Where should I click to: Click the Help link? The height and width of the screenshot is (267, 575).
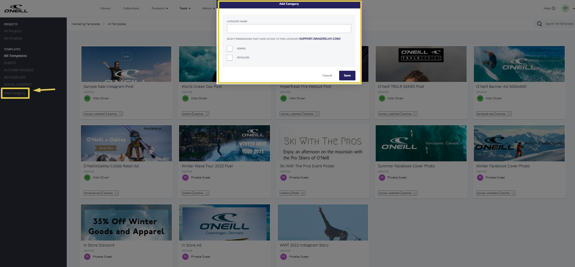click(x=547, y=8)
